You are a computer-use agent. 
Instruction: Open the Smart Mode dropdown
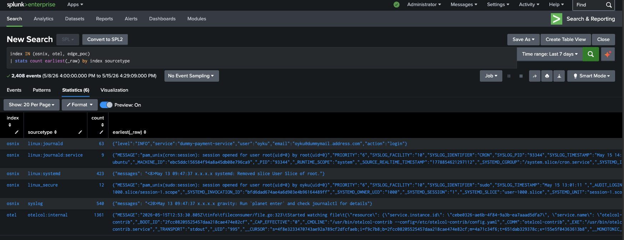tap(591, 76)
